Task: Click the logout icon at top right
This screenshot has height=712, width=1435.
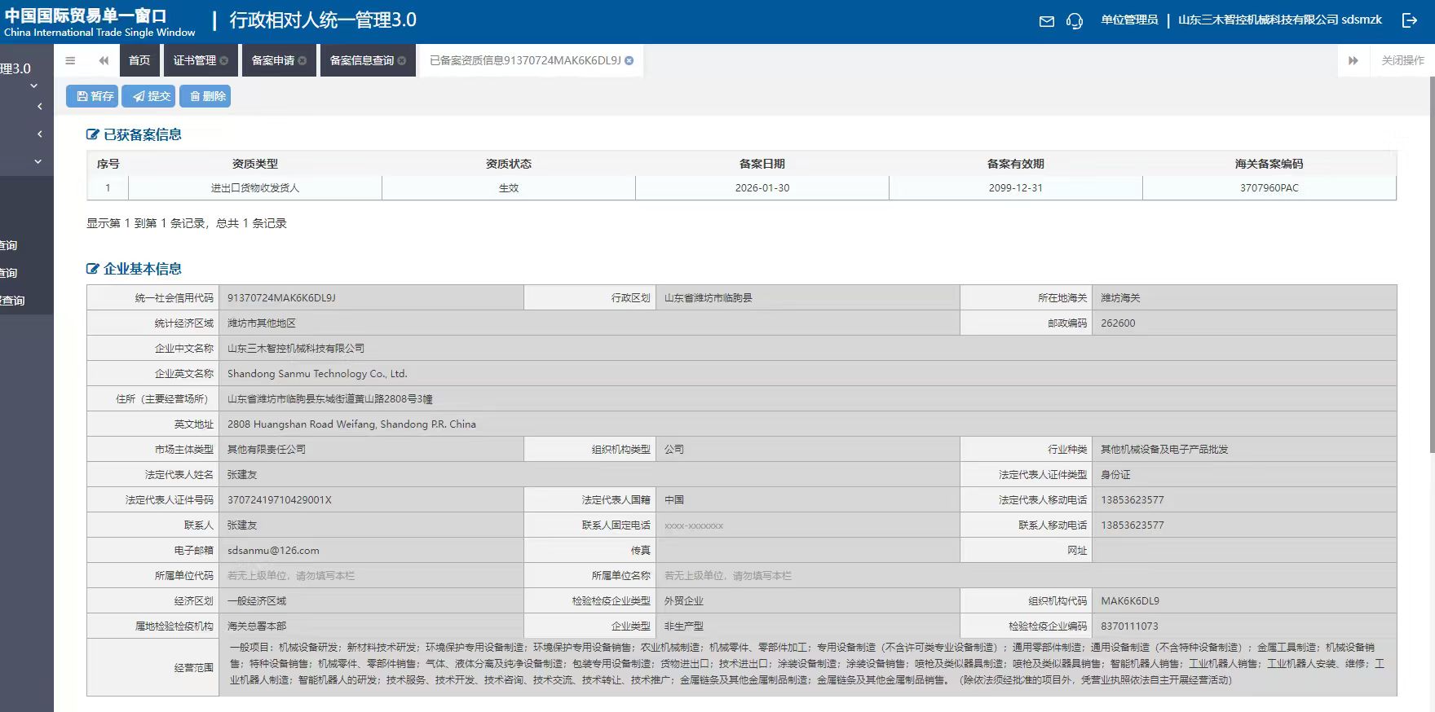Action: coord(1410,21)
